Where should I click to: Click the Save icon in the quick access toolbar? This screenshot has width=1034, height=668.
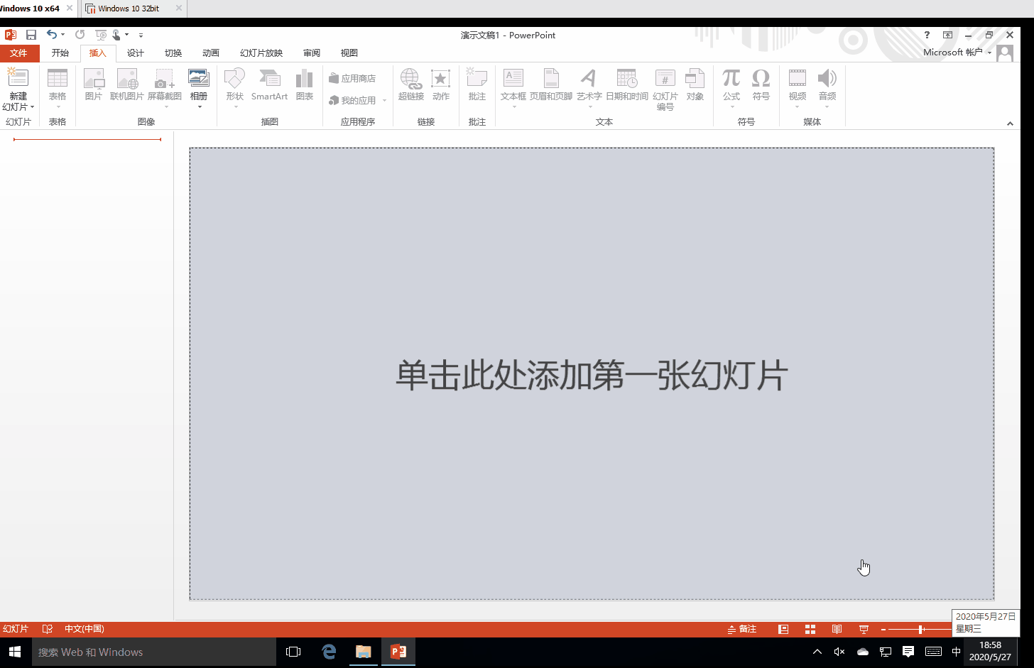point(31,35)
